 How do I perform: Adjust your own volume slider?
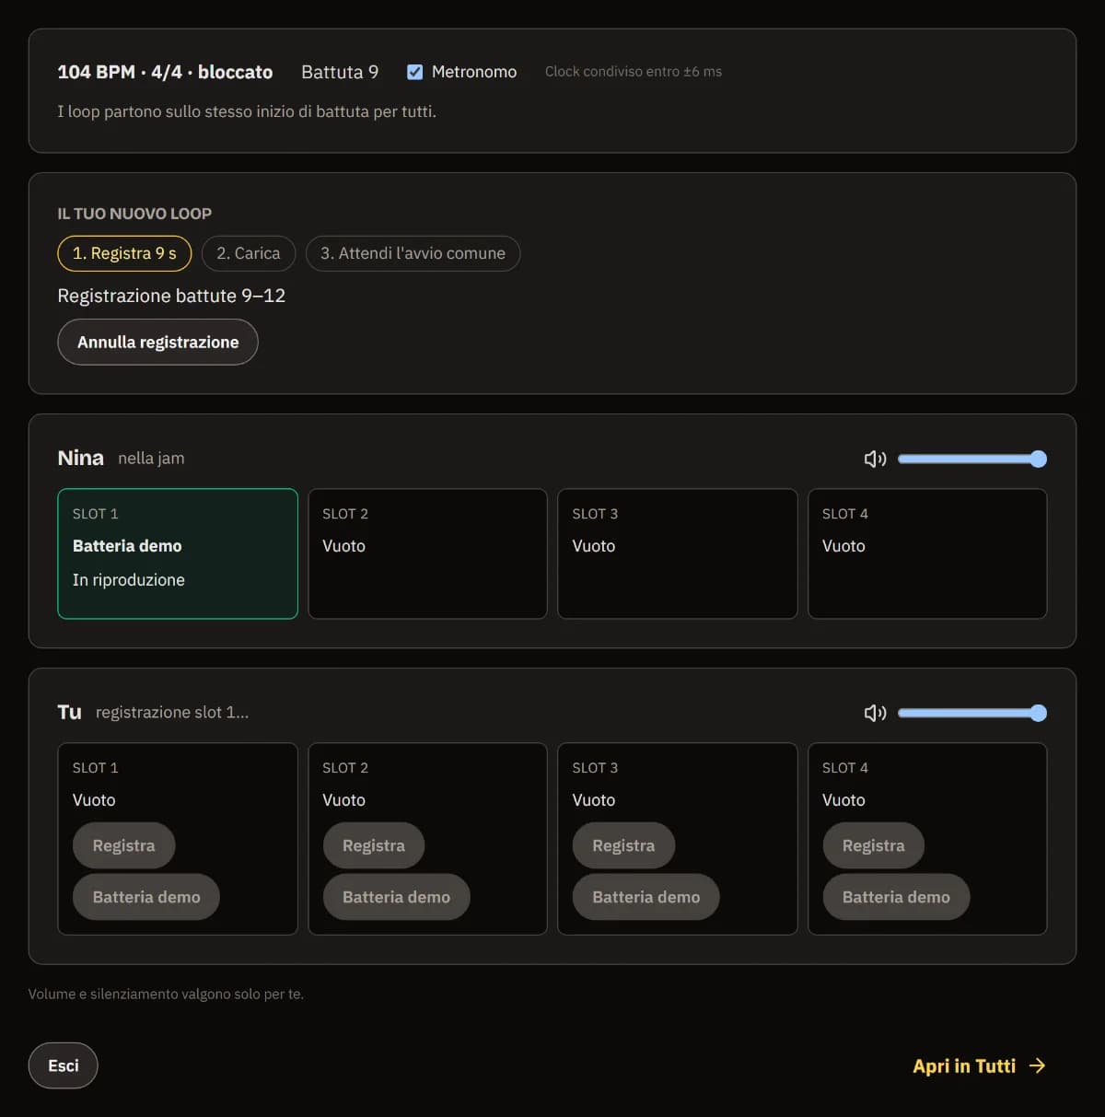[x=972, y=713]
